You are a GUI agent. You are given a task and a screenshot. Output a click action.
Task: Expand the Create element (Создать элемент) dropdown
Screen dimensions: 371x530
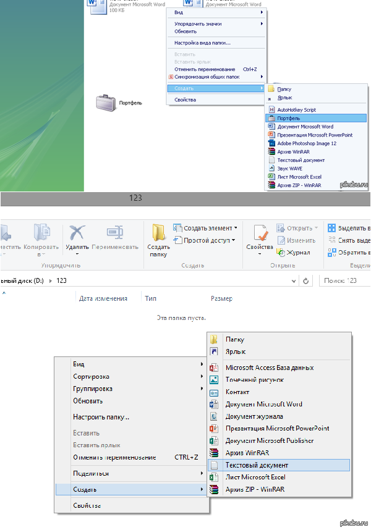click(235, 228)
